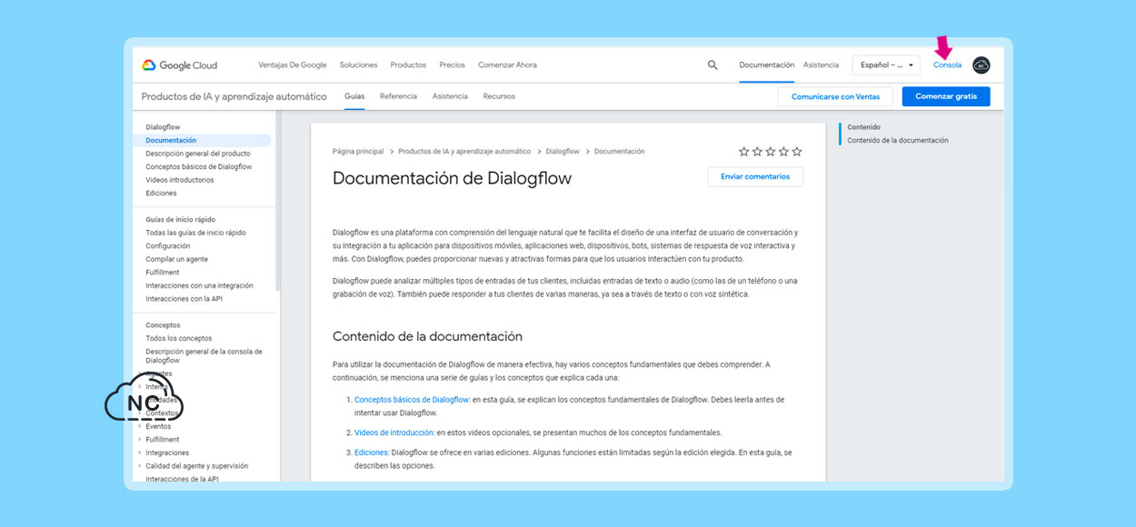
Task: Open Fulfillment under Guías de inicio rápido
Action: 163,273
